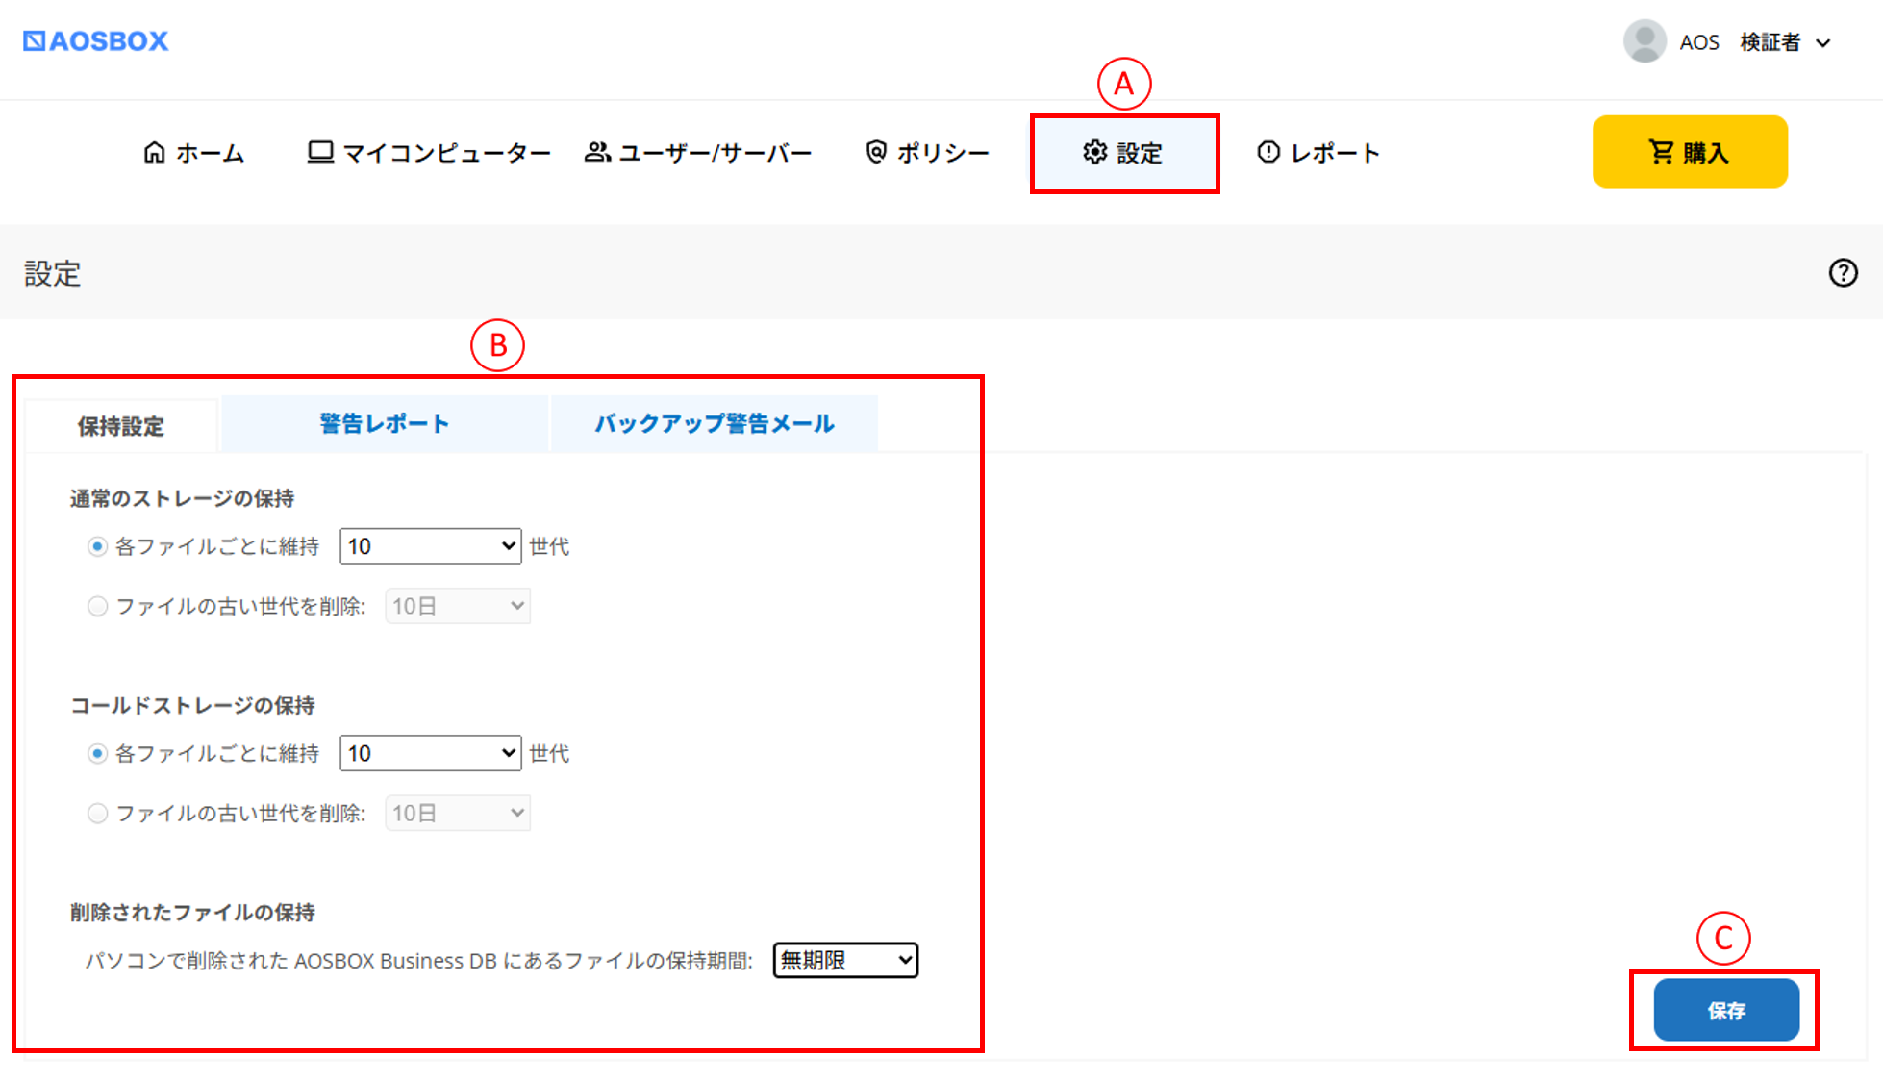Click the AOSBOX logo
The image size is (1883, 1082).
click(x=96, y=41)
